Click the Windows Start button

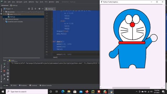tap(3, 92)
